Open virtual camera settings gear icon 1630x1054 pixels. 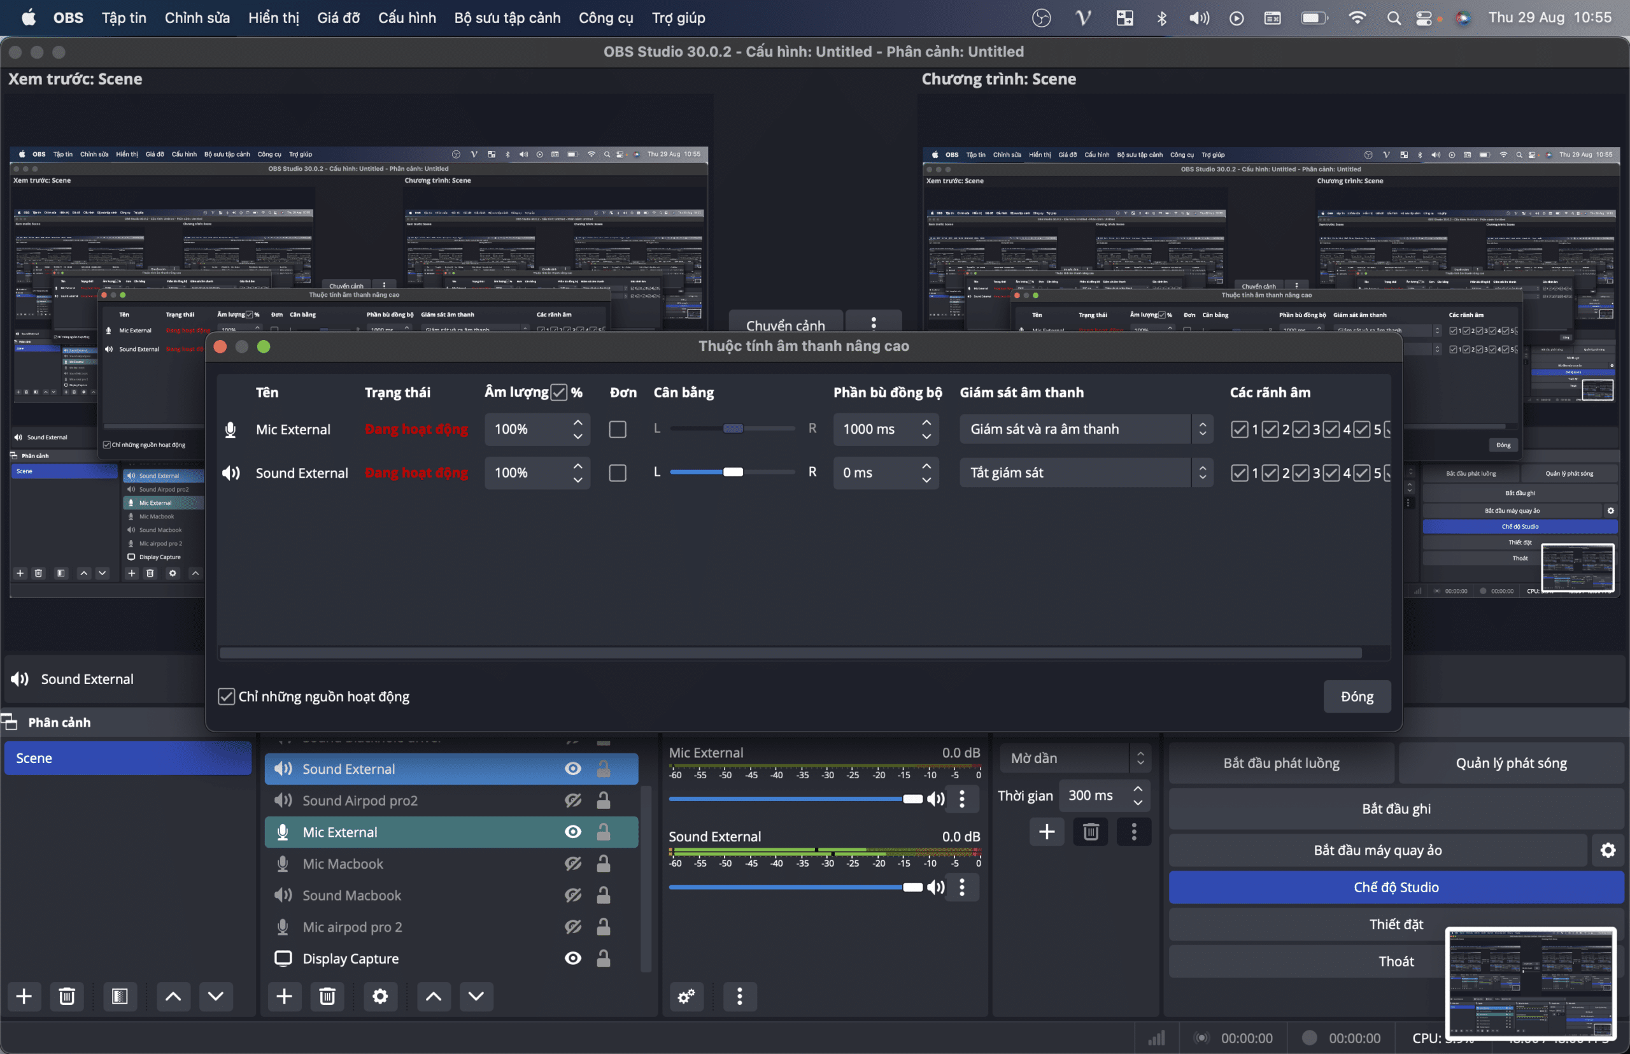(1608, 850)
